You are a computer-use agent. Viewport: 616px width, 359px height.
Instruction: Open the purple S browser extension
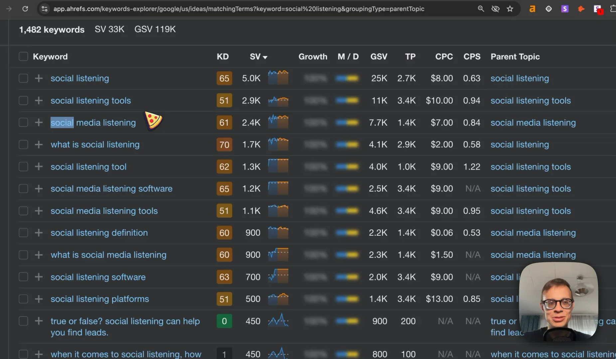pos(565,9)
